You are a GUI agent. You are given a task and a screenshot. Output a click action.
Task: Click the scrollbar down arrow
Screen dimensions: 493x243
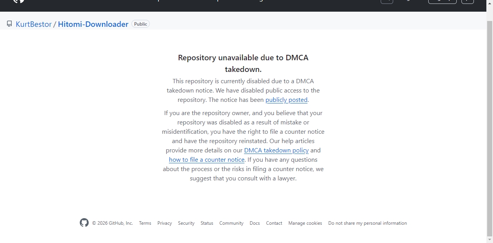coord(490,240)
